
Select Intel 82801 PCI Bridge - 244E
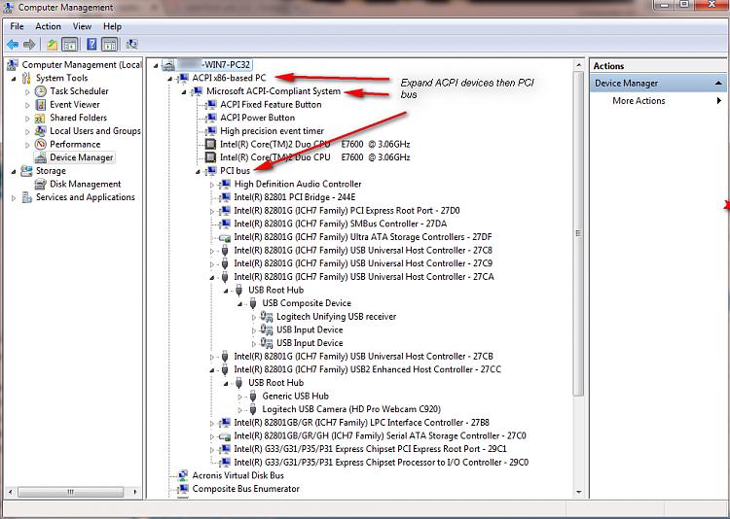[295, 197]
